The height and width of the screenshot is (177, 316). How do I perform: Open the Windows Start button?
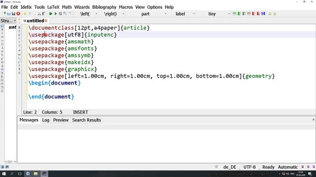[x=3, y=174]
